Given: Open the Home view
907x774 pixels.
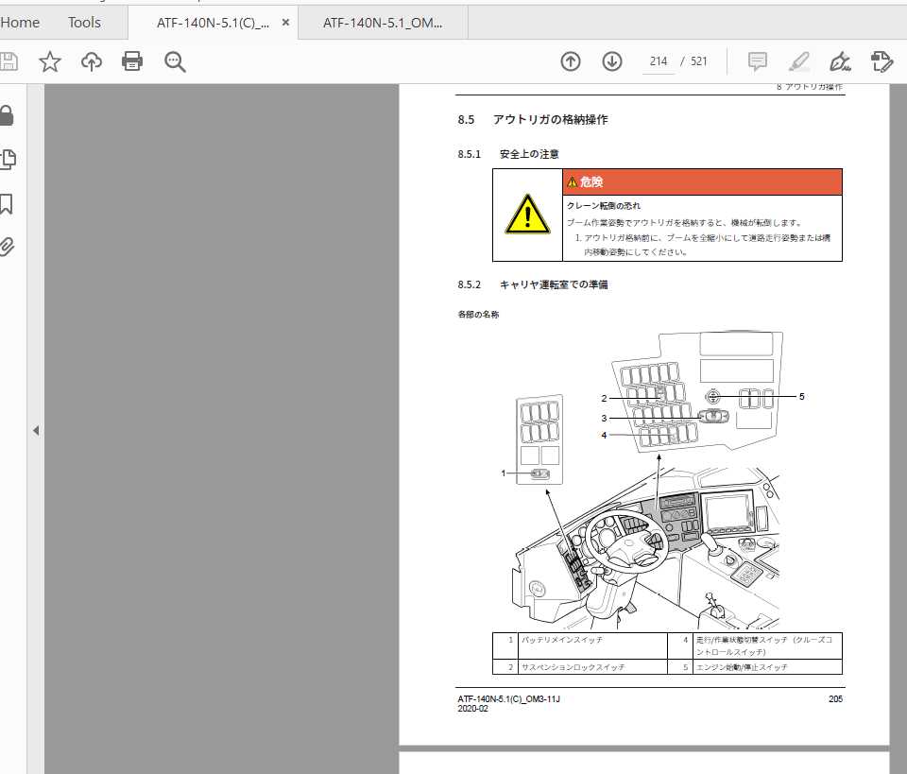Looking at the screenshot, I should [20, 23].
